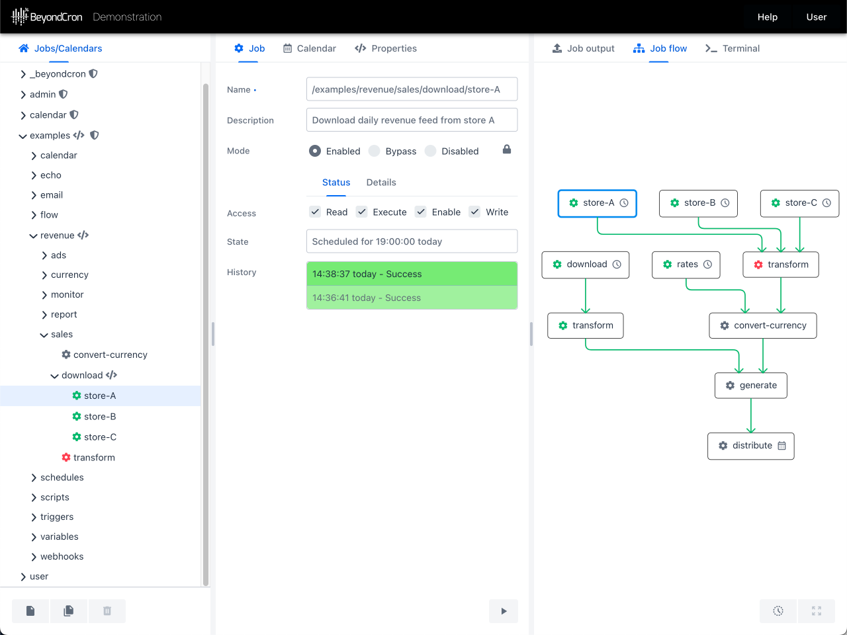
Task: Click the duplicate job copy icon
Action: tap(68, 611)
